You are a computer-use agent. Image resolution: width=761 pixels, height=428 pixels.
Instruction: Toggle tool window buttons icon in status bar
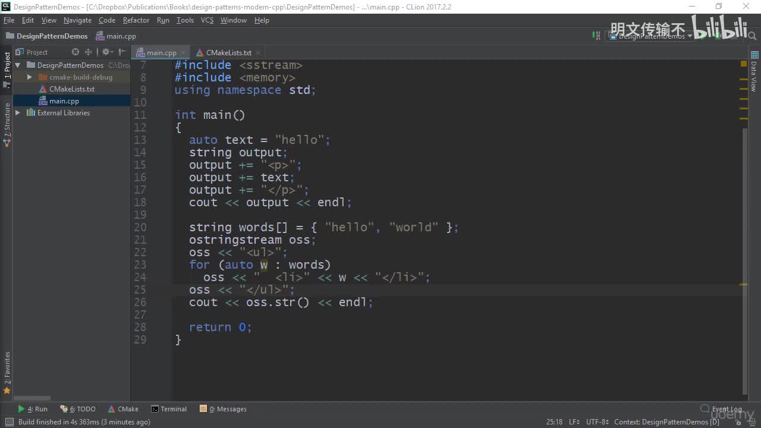pos(9,422)
